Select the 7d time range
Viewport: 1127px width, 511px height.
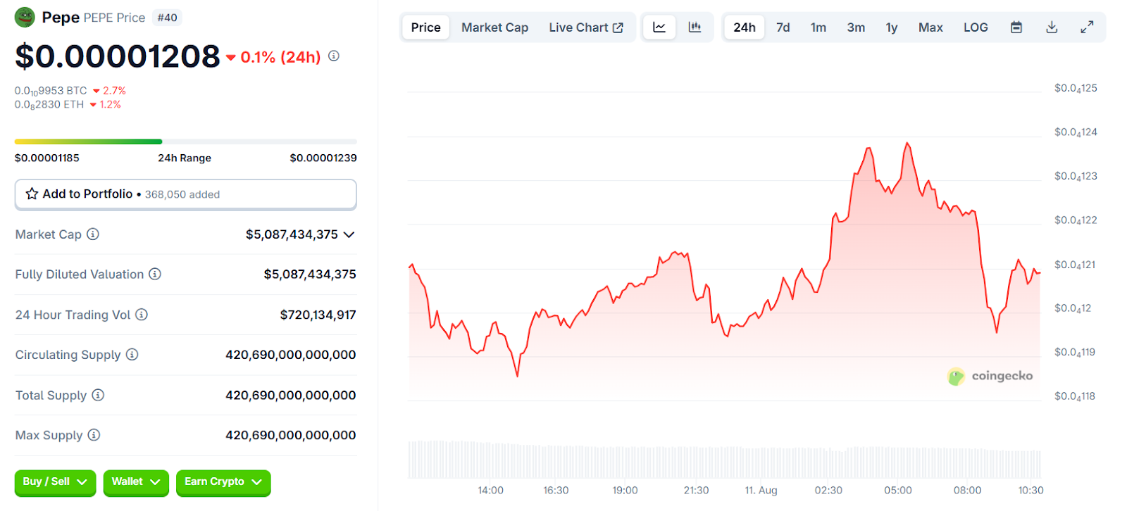point(783,27)
